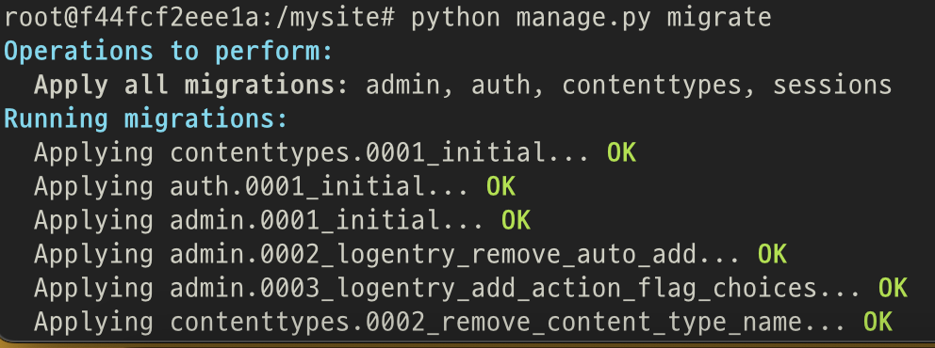Click 'admin.0003_logentry_add_action_flag_choices' migration name
The height and width of the screenshot is (348, 935).
pos(493,289)
